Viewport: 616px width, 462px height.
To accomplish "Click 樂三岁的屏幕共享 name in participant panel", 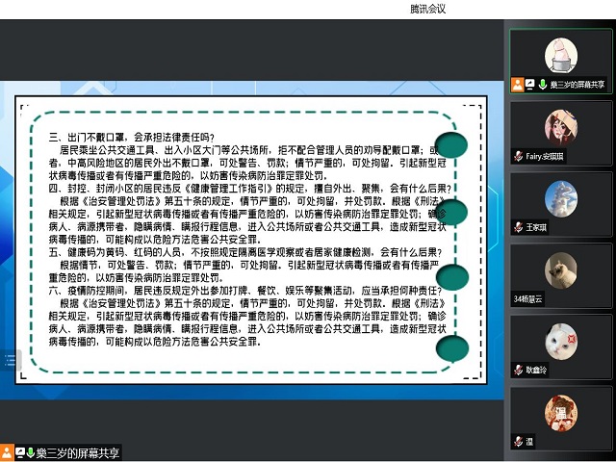I will 577,85.
